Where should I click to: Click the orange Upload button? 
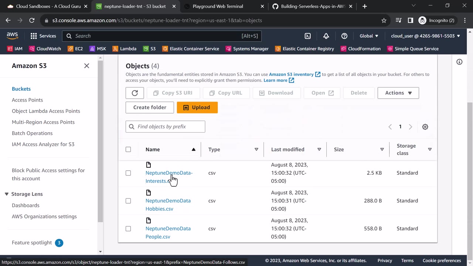[197, 107]
